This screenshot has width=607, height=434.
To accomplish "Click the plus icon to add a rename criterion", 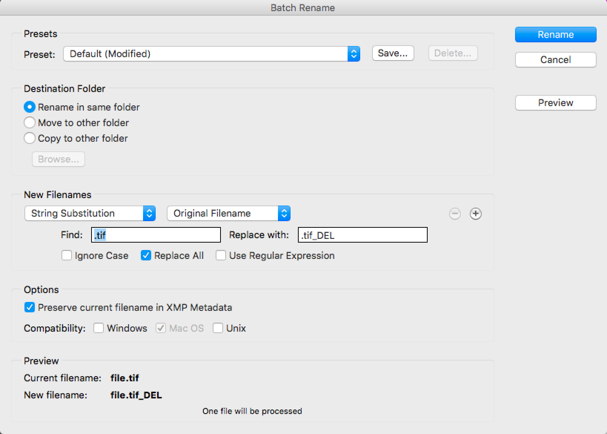I will (476, 214).
